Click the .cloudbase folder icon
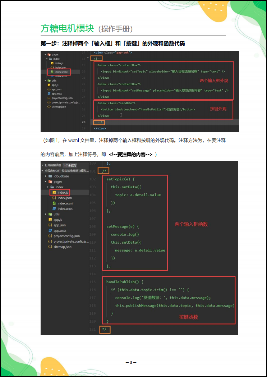 pos(50,176)
